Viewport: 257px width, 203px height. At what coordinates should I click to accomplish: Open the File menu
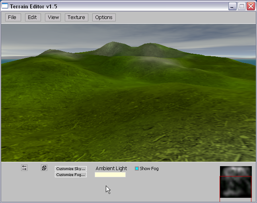(13, 17)
